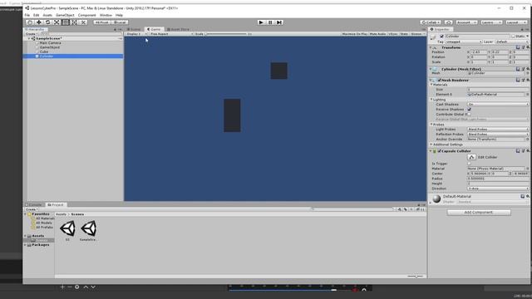Click the S1 scene asset
The width and height of the screenshot is (532, 299).
coord(67,231)
